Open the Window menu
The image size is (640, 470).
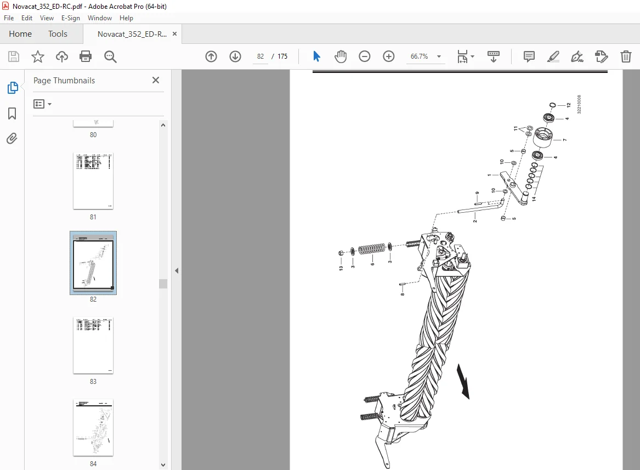(x=100, y=18)
